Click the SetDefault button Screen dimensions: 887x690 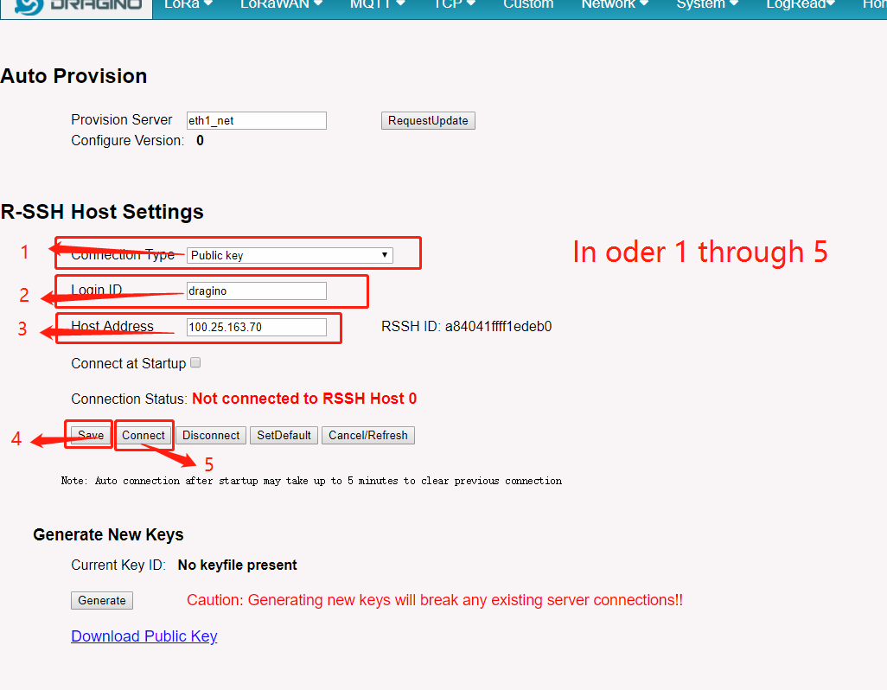(284, 435)
